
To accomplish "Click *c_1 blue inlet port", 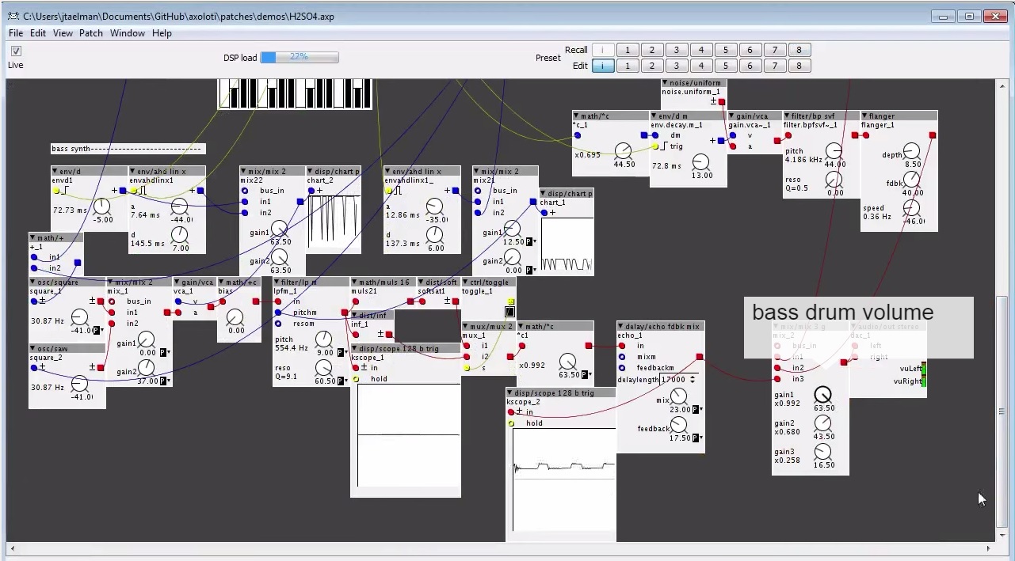I will tap(578, 135).
